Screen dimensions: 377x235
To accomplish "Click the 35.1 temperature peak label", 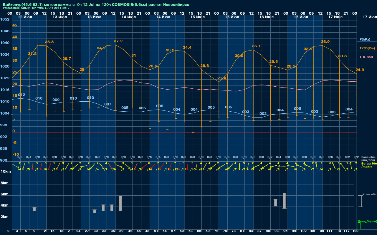I will click(x=256, y=46).
